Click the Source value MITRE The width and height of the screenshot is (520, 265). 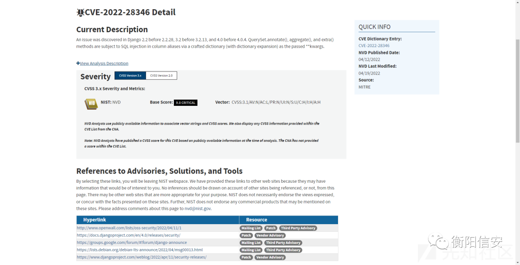click(x=364, y=87)
